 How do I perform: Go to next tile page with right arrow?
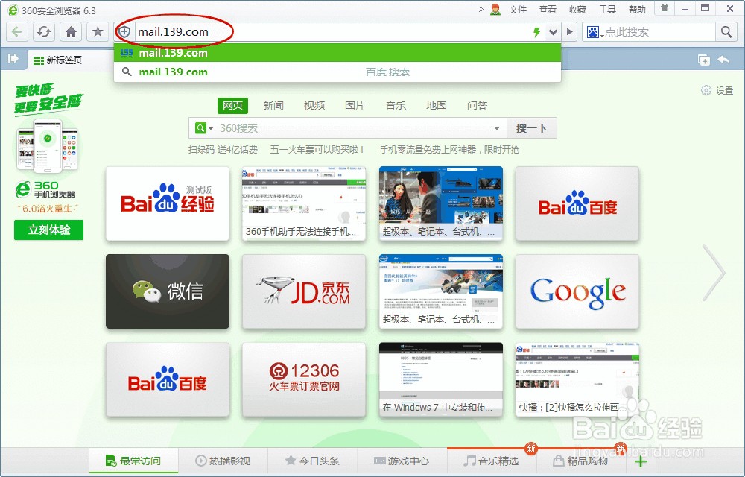pos(714,273)
